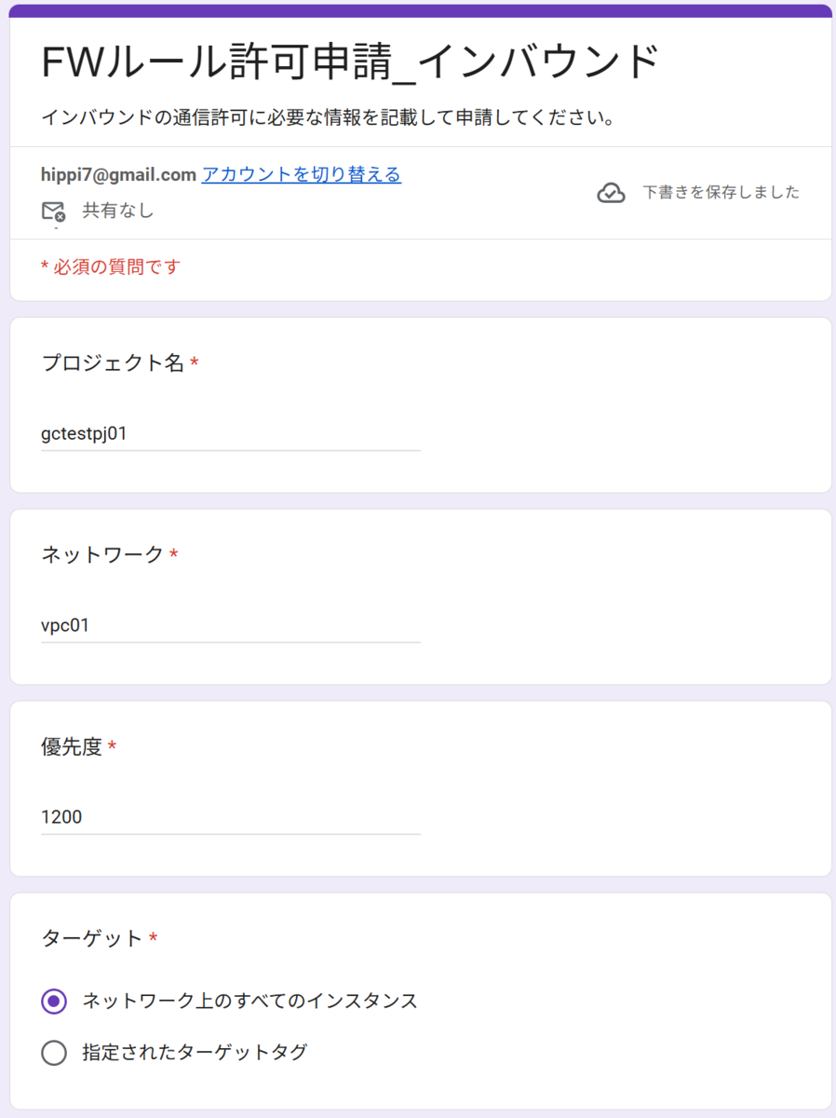The width and height of the screenshot is (836, 1118).
Task: Click the ターゲット question label
Action: [x=92, y=938]
